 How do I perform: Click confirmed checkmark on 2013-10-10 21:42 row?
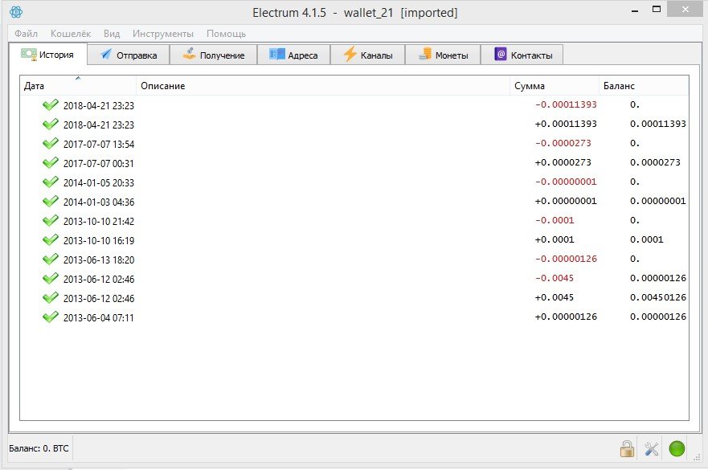pyautogui.click(x=50, y=221)
